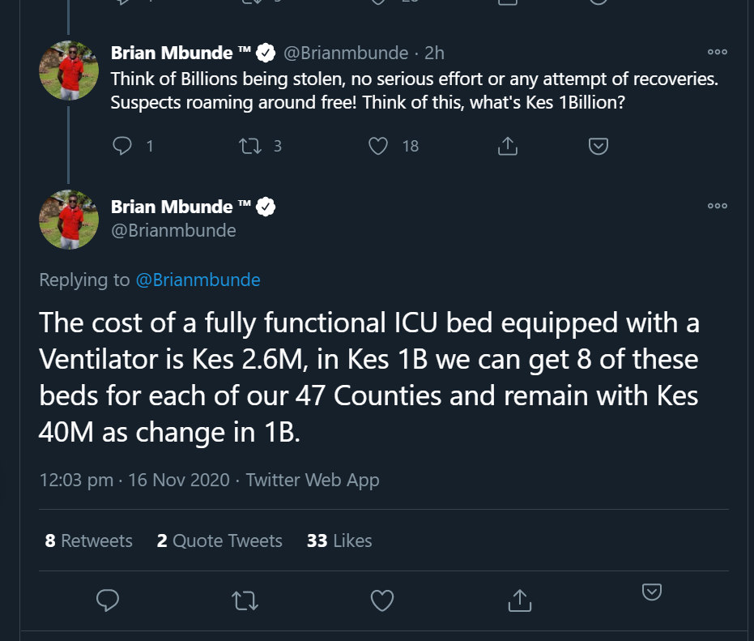Share the first tweet via share icon
This screenshot has height=641, width=754.
point(507,146)
